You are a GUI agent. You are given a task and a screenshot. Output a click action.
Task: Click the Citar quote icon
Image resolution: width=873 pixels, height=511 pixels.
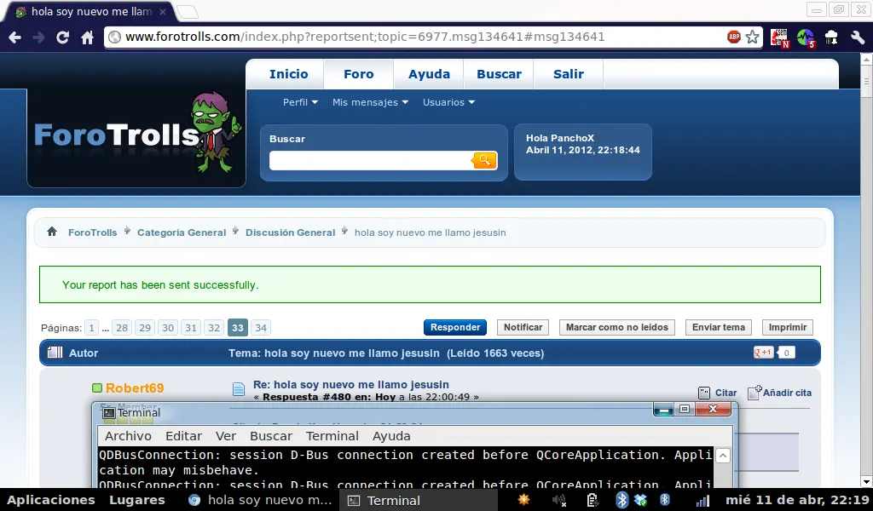click(704, 393)
